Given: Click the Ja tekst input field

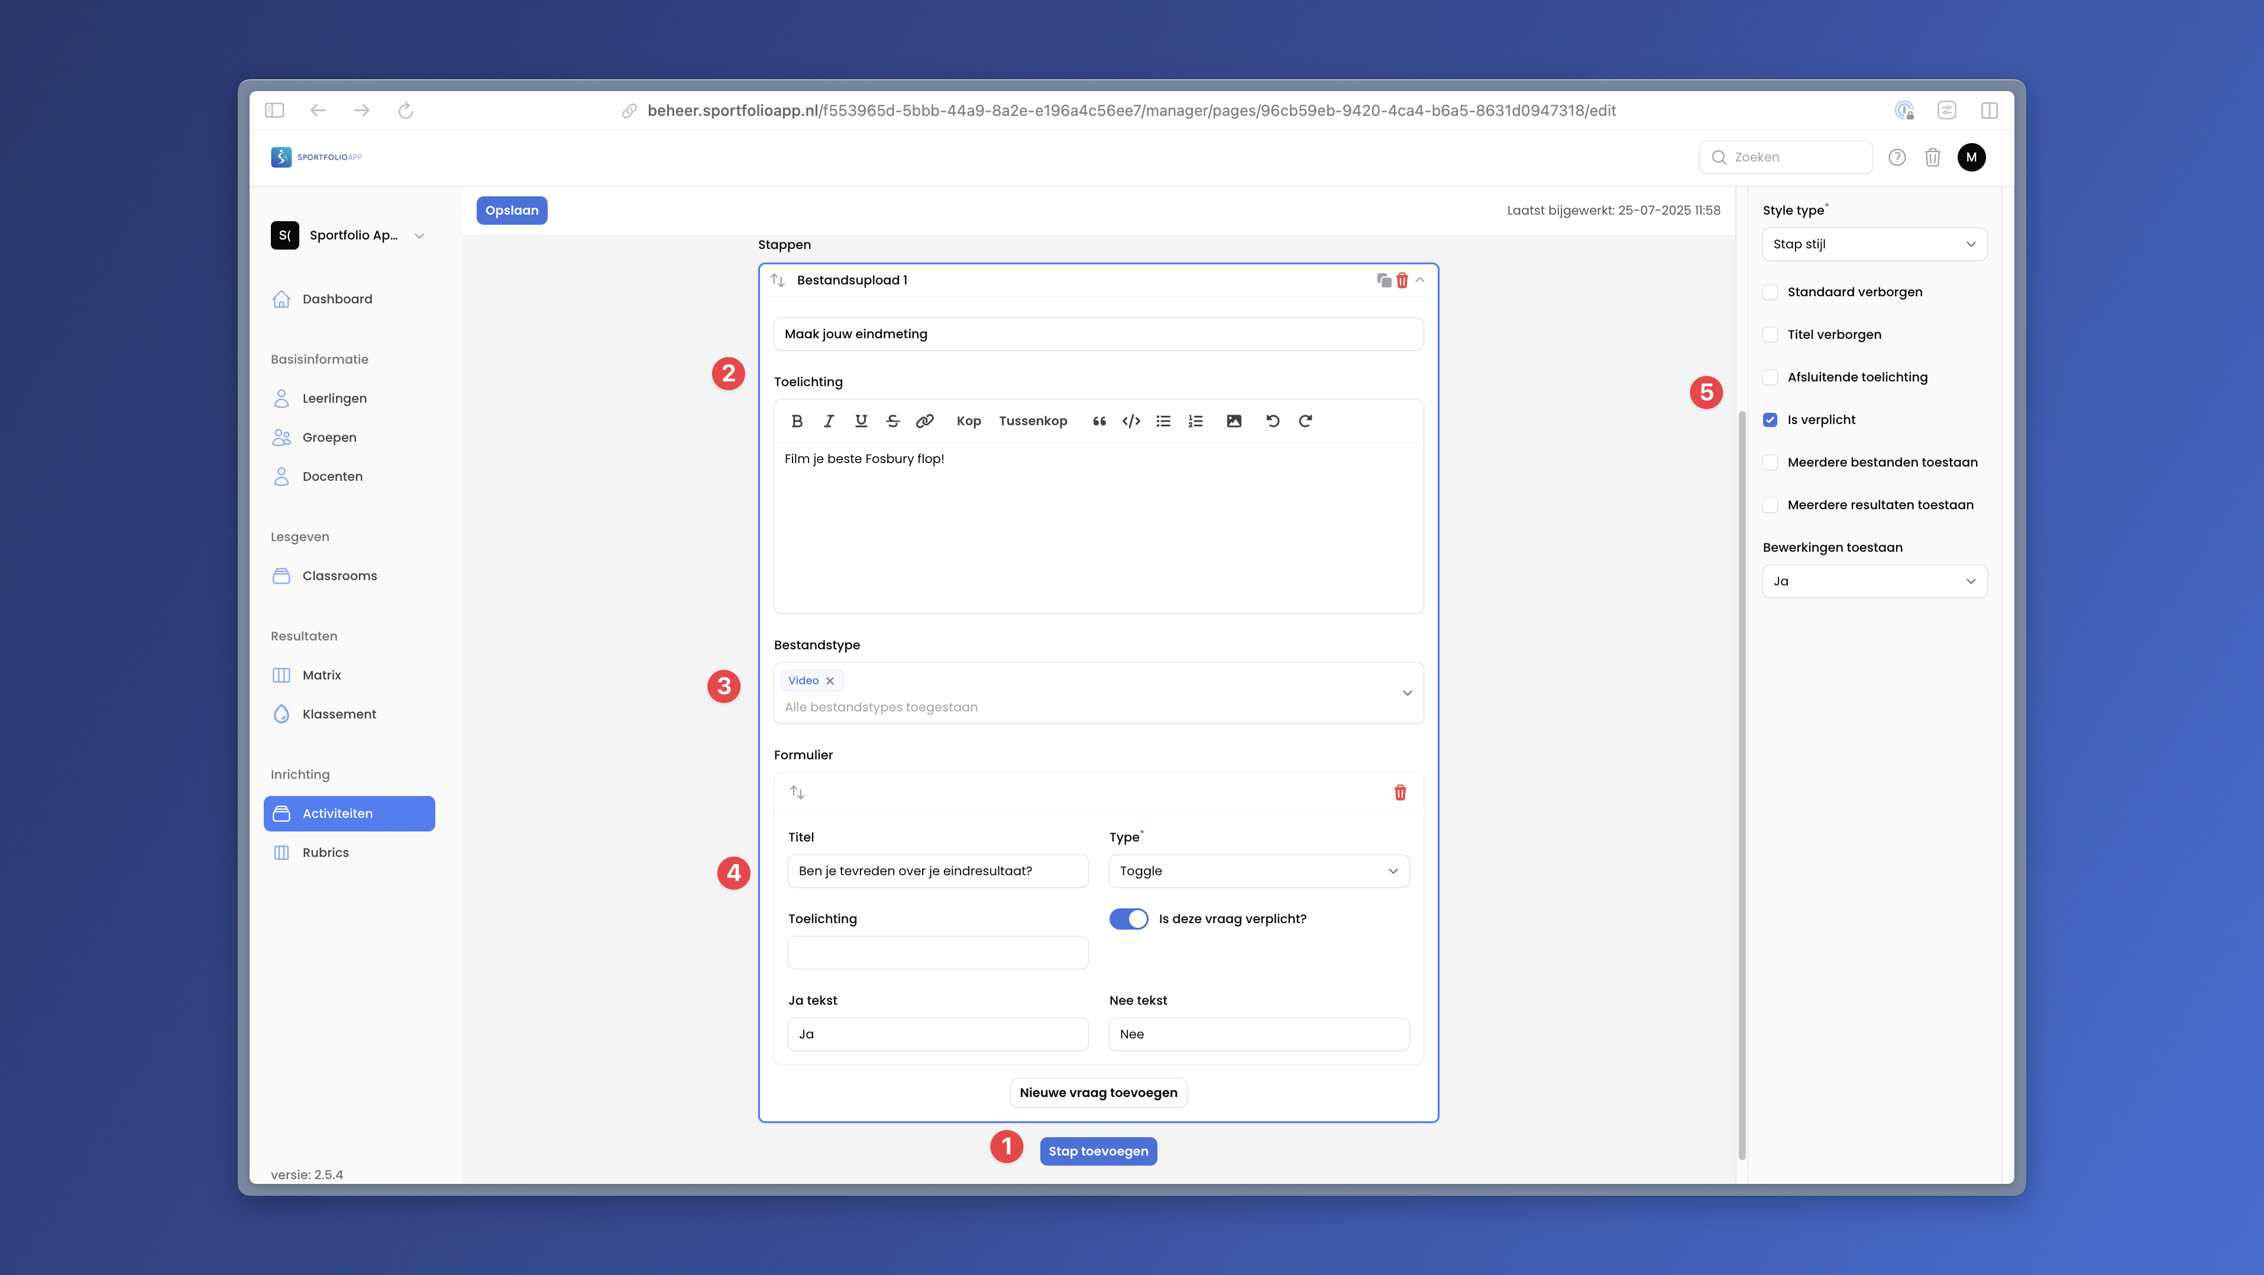Looking at the screenshot, I should pos(938,1034).
